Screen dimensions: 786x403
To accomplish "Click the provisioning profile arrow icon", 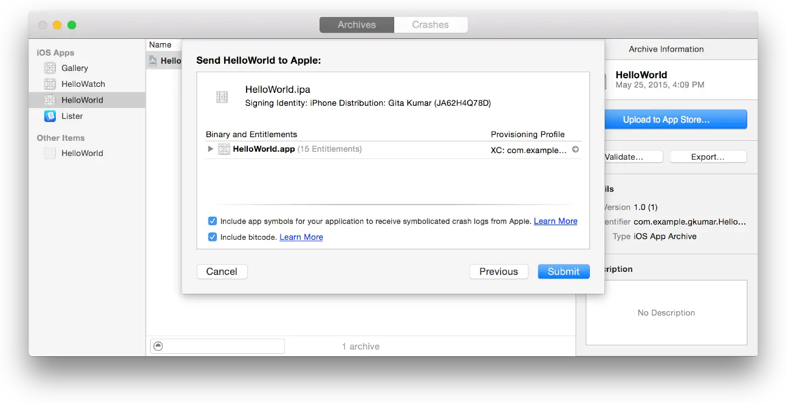I will point(575,149).
